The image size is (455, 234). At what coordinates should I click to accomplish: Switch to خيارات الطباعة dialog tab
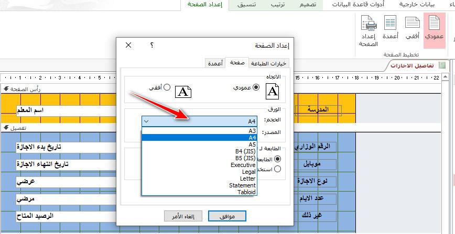click(x=269, y=63)
